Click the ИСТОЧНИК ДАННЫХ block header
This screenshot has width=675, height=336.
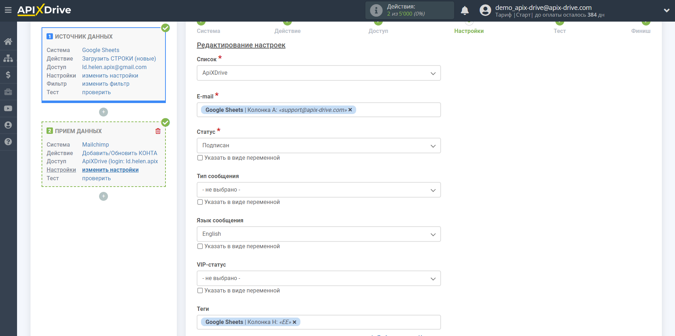click(80, 37)
